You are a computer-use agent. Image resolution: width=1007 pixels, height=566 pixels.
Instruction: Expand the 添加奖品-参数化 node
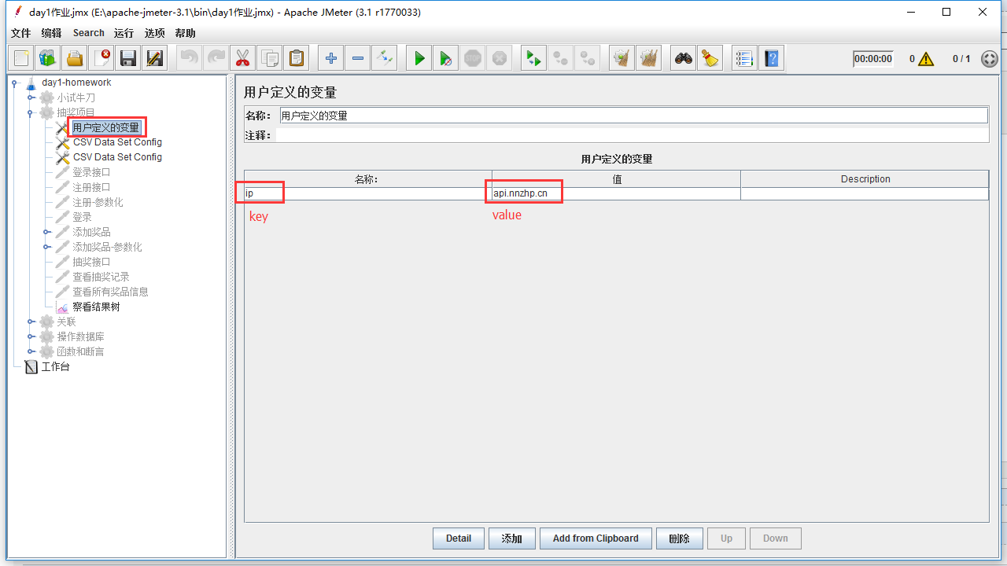click(46, 247)
